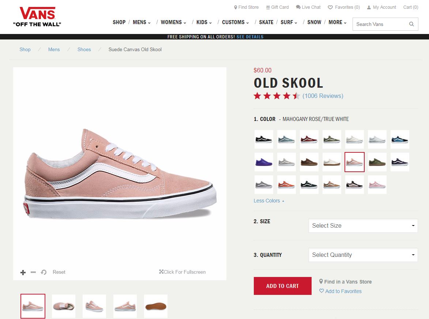This screenshot has height=319, width=429.
Task: Click the Find Store pin icon
Action: point(235,7)
